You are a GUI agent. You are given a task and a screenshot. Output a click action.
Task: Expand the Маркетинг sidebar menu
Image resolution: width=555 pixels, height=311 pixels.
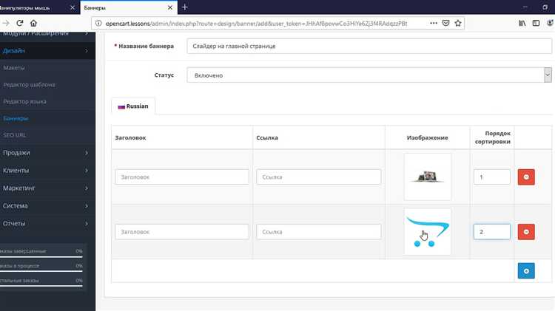coord(46,188)
